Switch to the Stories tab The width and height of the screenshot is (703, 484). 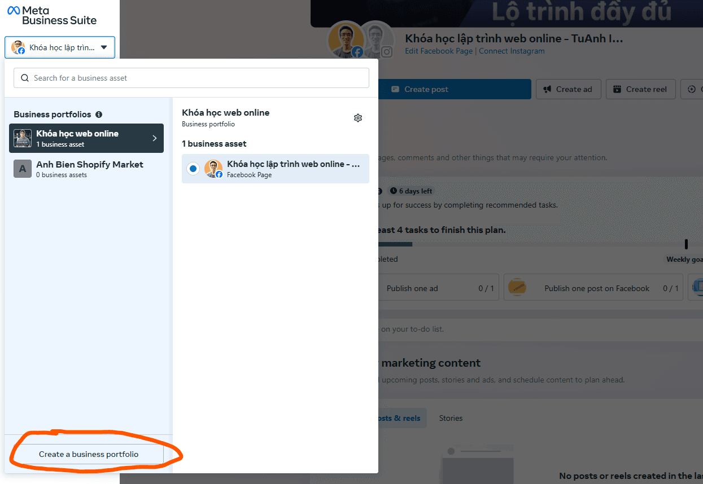point(450,418)
